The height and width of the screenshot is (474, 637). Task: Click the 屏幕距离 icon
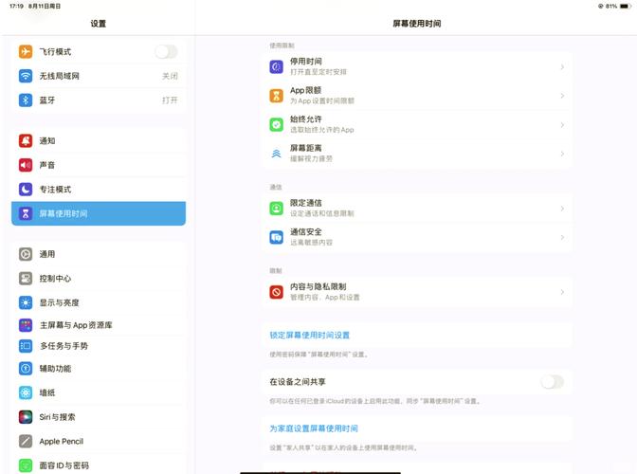click(276, 153)
